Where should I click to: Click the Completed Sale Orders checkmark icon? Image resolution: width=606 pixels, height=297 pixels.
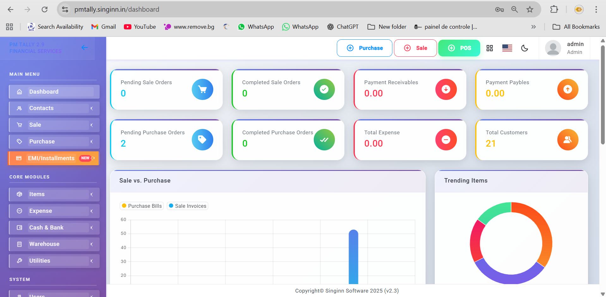click(324, 90)
